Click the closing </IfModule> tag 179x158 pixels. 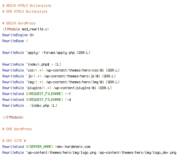pos(13,117)
